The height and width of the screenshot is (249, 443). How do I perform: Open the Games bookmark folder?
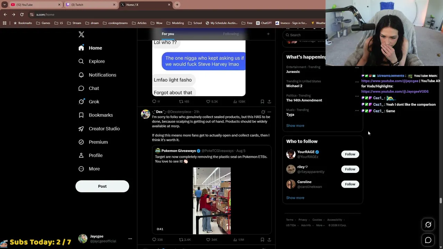click(43, 23)
